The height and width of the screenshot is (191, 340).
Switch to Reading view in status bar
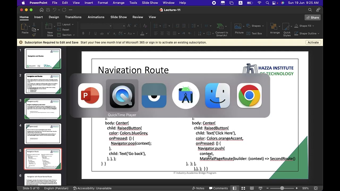[252, 188]
